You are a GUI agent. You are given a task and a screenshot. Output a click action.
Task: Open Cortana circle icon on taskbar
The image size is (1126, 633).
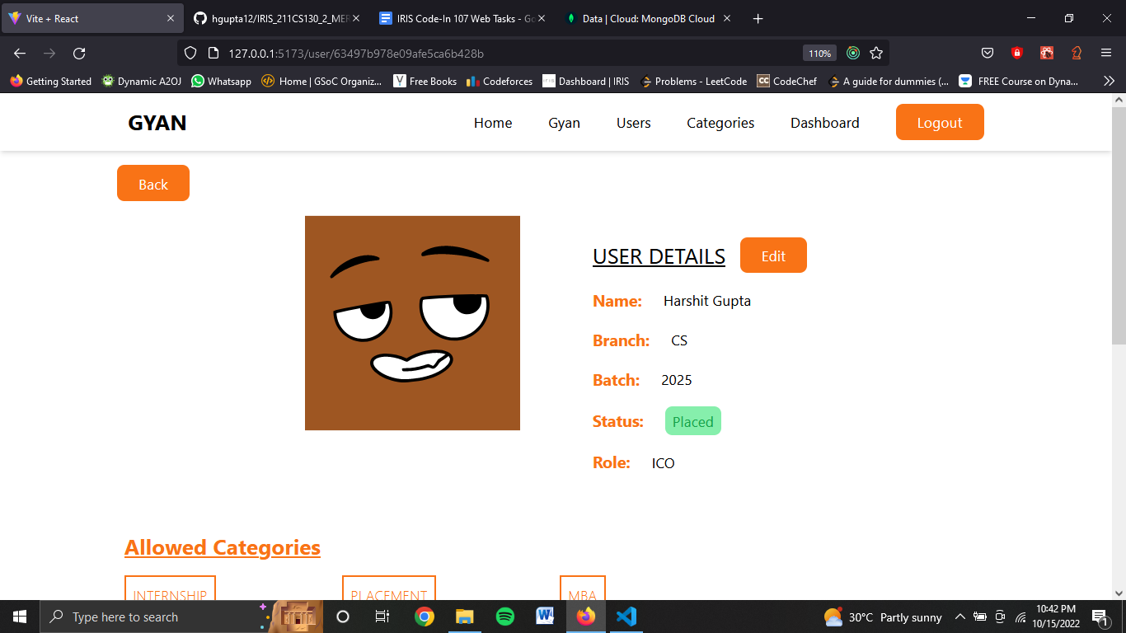[x=343, y=617]
